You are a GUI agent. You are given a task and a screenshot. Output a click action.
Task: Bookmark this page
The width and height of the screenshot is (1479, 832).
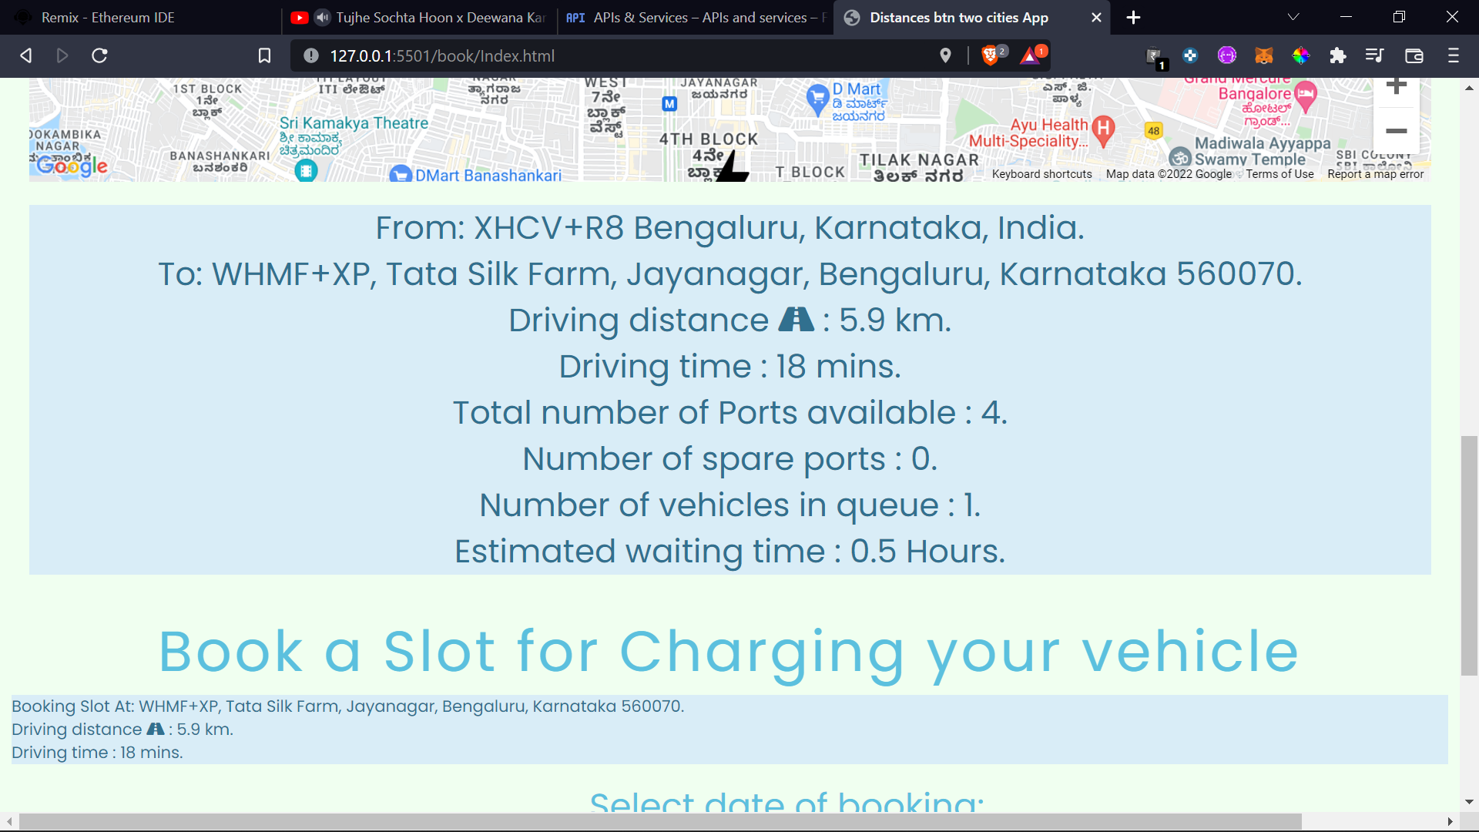point(264,55)
